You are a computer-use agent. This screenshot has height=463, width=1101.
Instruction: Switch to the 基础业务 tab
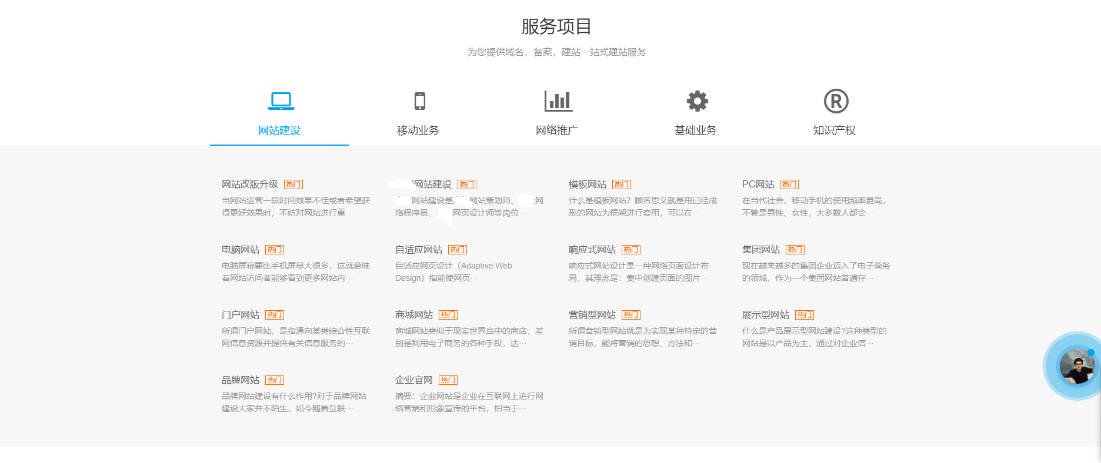point(696,130)
